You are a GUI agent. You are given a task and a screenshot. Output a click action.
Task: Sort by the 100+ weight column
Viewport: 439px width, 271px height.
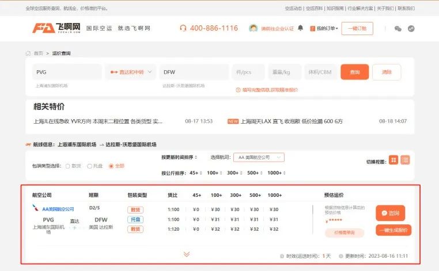pyautogui.click(x=214, y=173)
